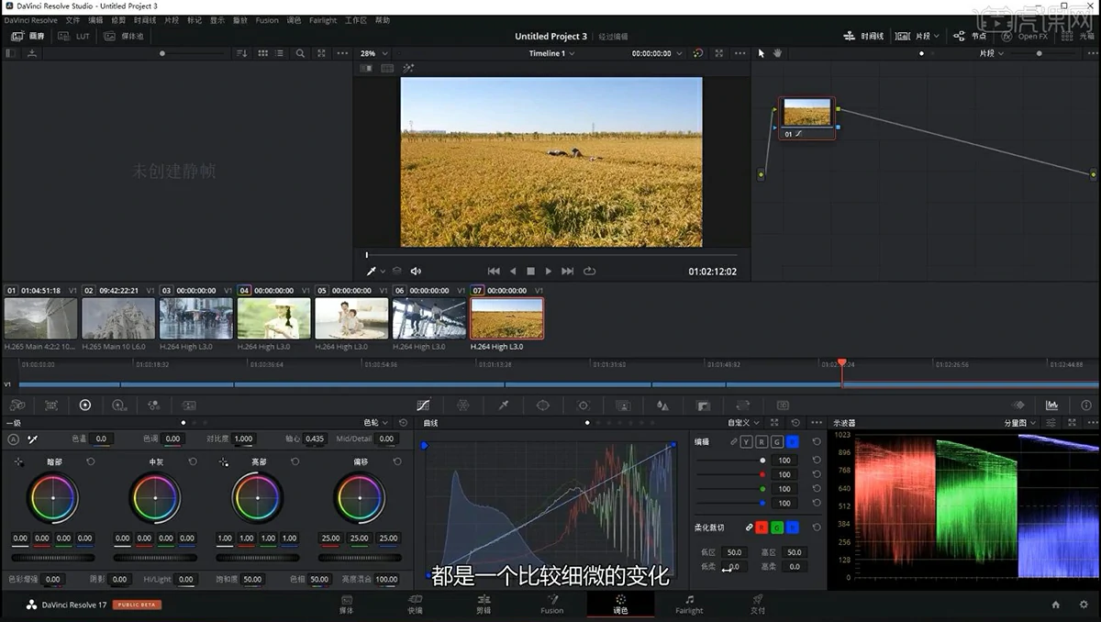The height and width of the screenshot is (622, 1101).
Task: Open the Tracker palette icon
Action: [583, 405]
